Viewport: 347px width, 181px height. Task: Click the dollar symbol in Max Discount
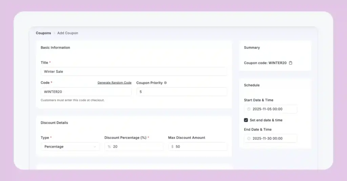tap(172, 147)
